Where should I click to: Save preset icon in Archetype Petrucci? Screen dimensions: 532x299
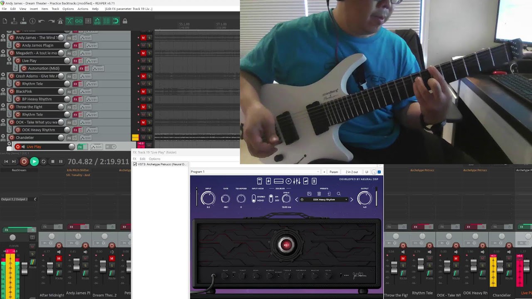click(x=309, y=194)
